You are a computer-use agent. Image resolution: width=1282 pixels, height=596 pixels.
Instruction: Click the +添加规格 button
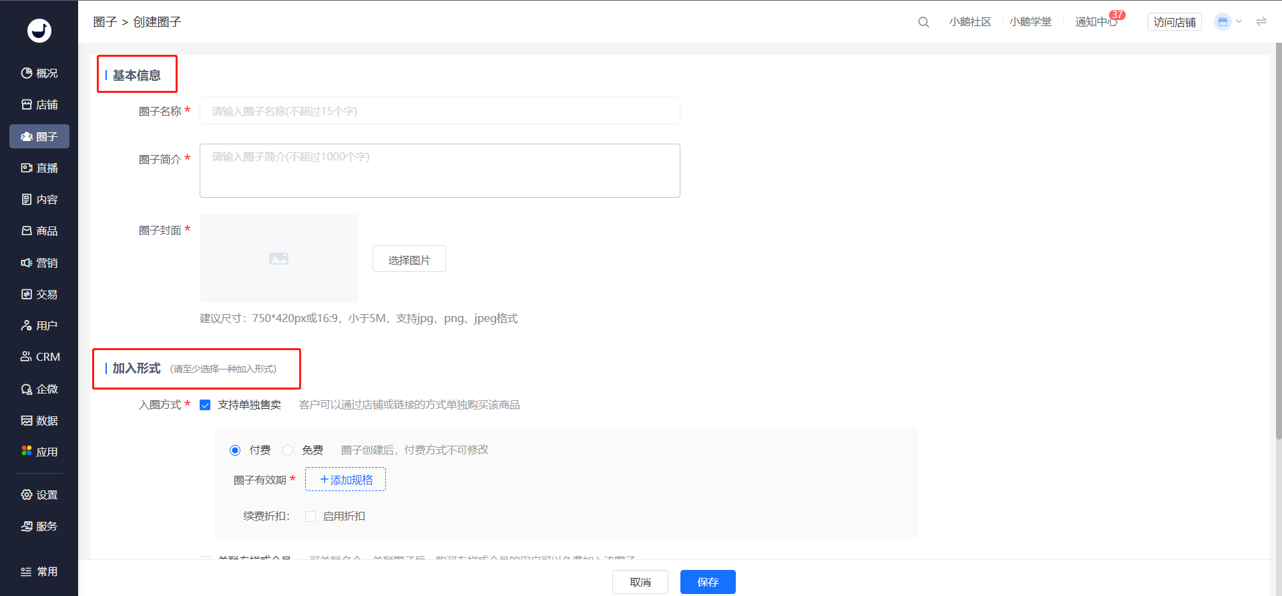pos(345,479)
